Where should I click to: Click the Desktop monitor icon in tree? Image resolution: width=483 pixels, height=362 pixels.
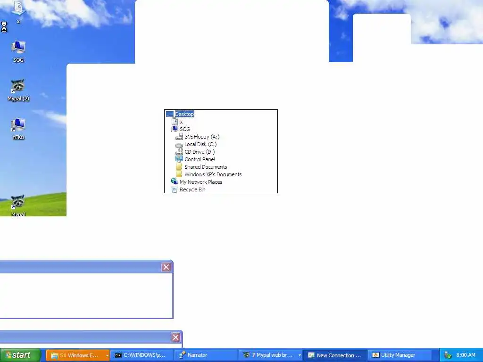170,114
